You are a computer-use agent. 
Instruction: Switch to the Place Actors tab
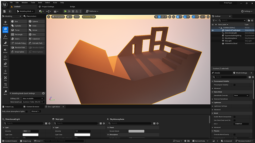[30, 16]
